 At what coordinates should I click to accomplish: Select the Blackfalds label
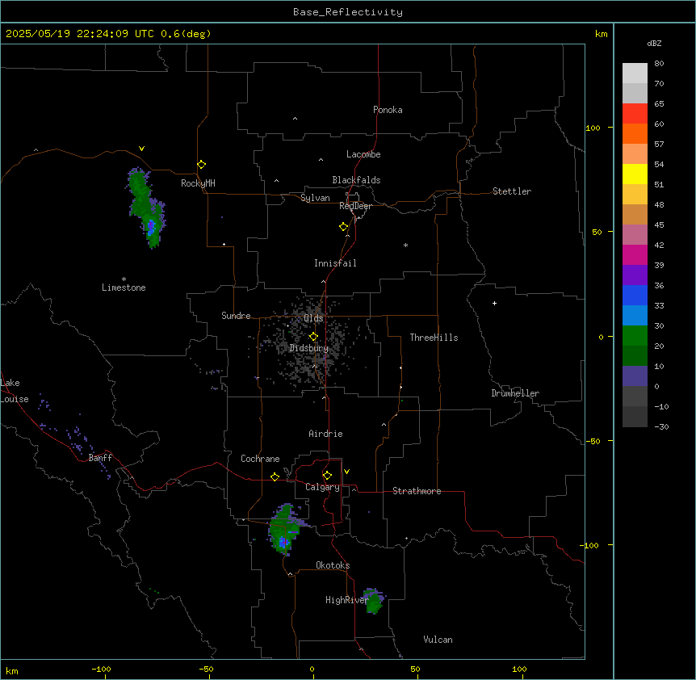(356, 180)
